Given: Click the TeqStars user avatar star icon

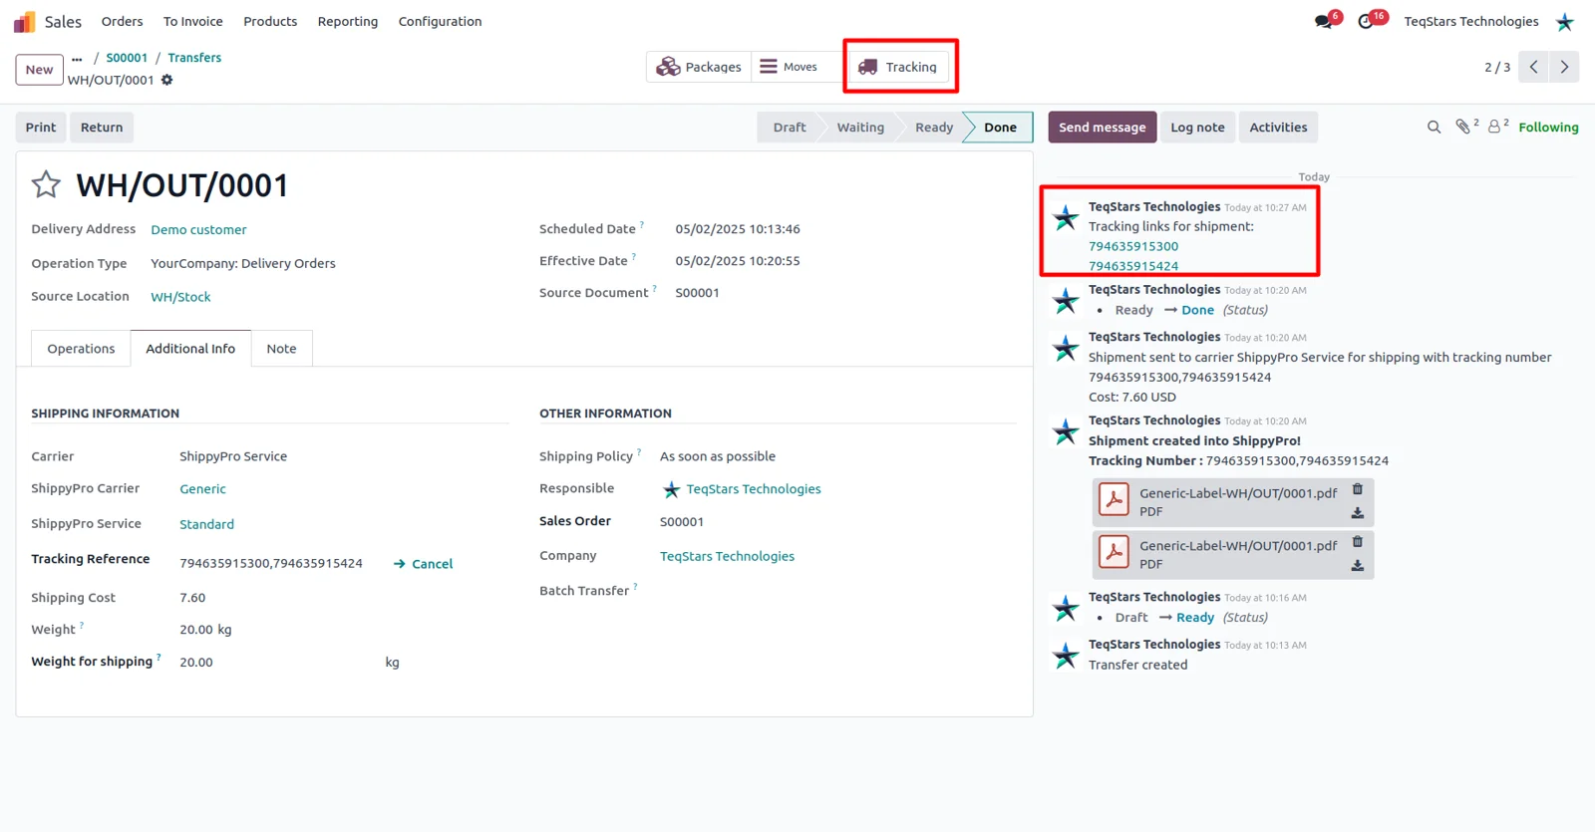Looking at the screenshot, I should click(1565, 22).
